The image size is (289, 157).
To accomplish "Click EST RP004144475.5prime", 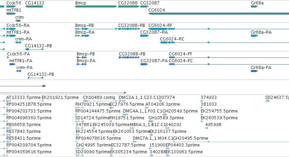I will [98, 111].
